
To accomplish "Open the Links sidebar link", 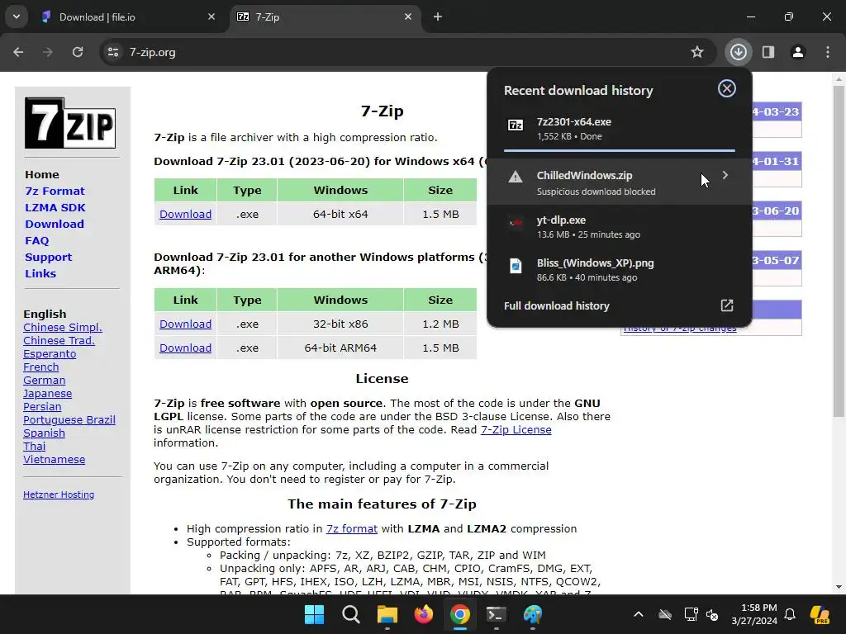I will (x=40, y=273).
